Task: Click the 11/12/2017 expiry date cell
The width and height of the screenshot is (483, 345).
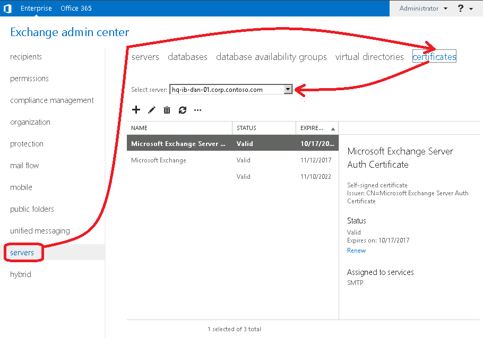Action: click(x=316, y=160)
